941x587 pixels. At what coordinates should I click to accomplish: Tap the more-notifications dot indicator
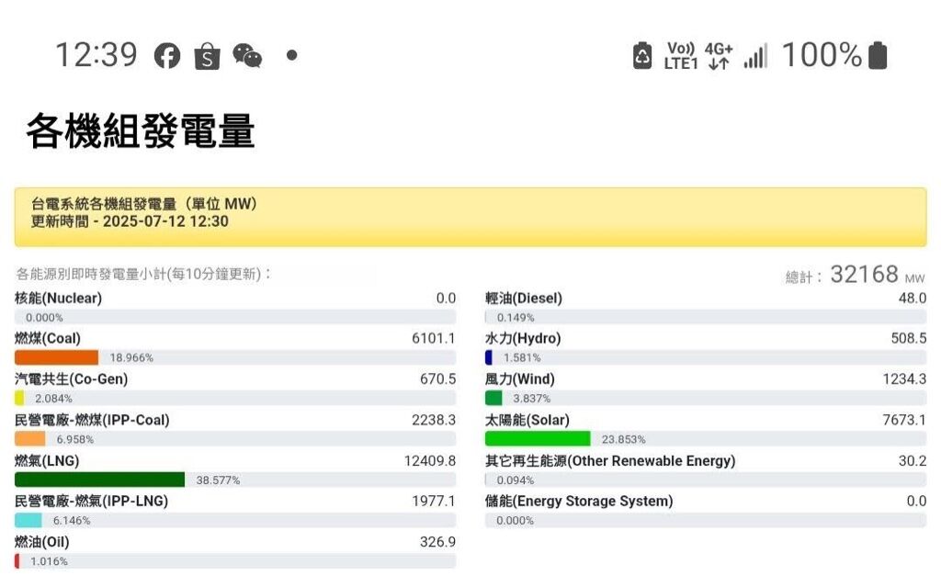[291, 55]
